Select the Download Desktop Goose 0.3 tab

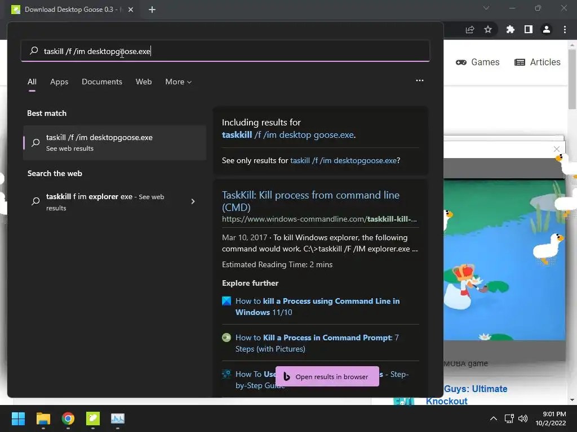(x=73, y=10)
